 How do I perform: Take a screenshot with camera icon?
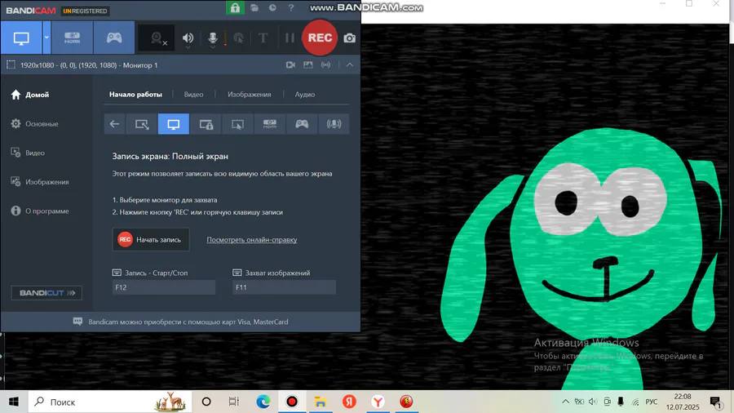pos(350,38)
